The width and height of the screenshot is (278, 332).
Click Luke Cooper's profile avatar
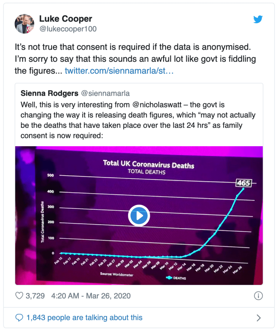point(25,24)
